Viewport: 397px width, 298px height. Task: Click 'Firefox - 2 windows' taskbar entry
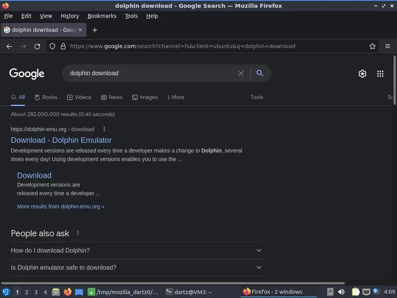[x=278, y=292]
